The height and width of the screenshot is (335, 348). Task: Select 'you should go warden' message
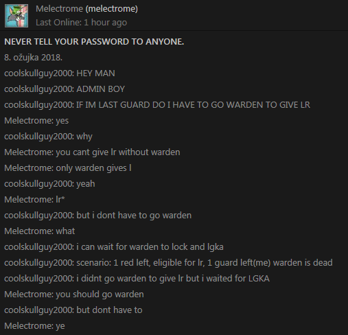pos(74,294)
